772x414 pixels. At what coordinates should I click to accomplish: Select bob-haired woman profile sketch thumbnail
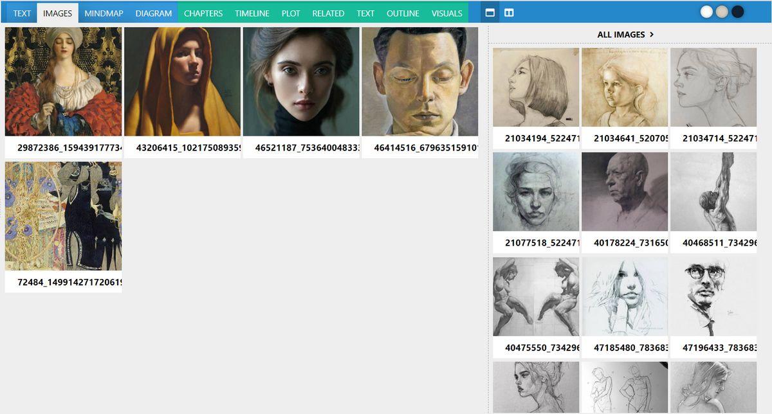pyautogui.click(x=536, y=87)
